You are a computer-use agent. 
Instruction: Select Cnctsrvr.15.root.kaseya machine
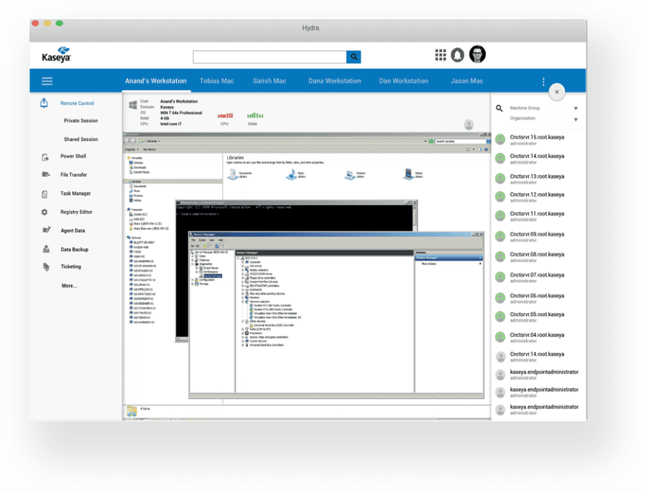(537, 139)
